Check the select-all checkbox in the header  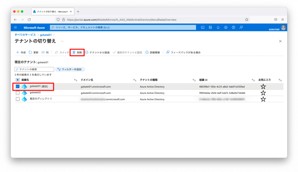coord(18,80)
